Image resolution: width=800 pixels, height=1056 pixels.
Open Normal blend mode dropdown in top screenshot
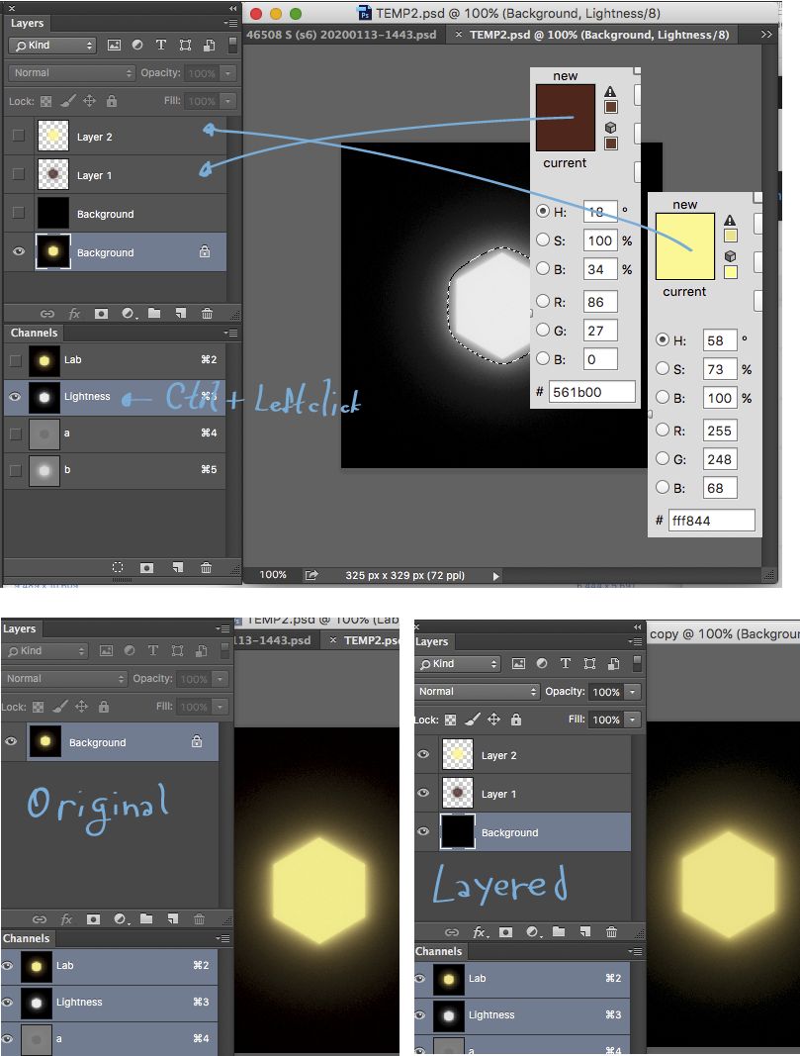click(72, 72)
